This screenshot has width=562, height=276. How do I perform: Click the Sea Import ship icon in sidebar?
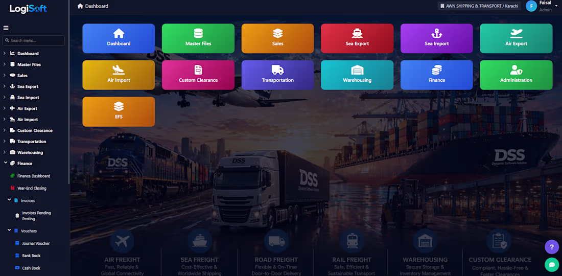pyautogui.click(x=13, y=98)
